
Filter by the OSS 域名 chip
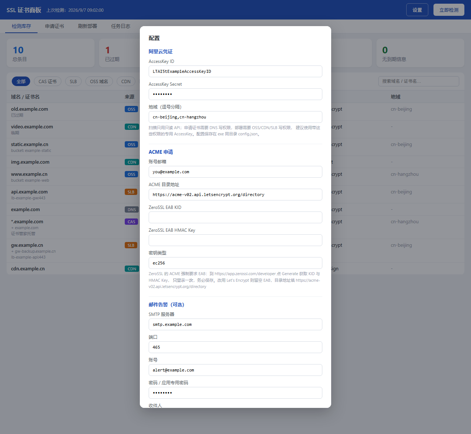click(x=99, y=81)
